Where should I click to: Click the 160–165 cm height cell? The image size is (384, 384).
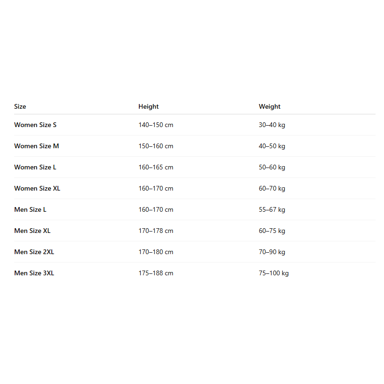tap(156, 168)
